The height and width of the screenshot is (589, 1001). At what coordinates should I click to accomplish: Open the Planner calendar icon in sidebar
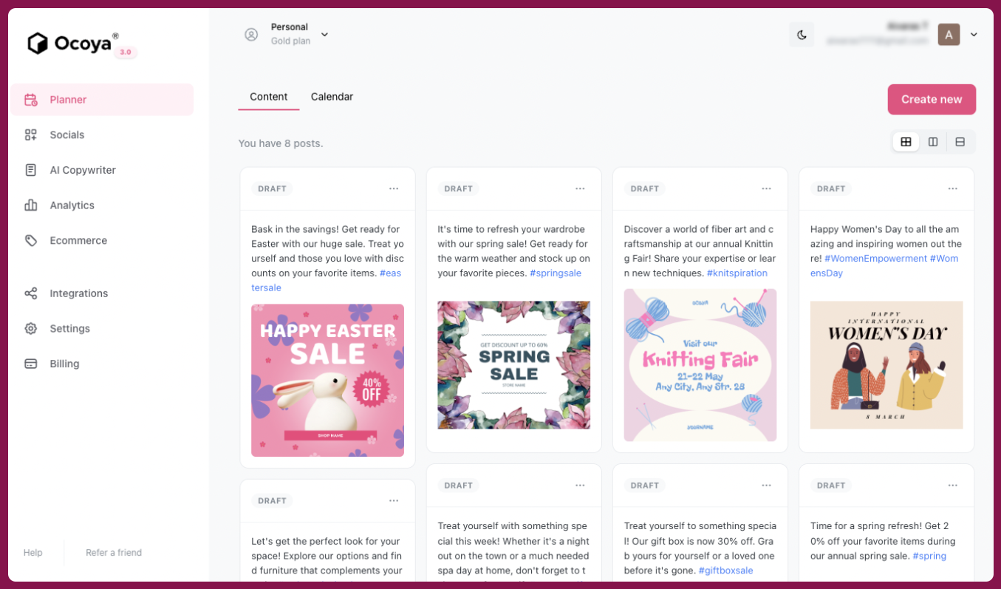pyautogui.click(x=30, y=100)
